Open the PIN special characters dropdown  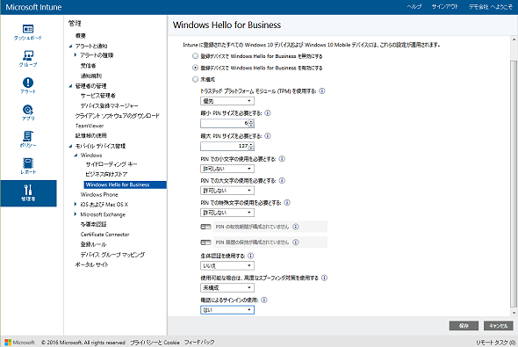coord(227,213)
